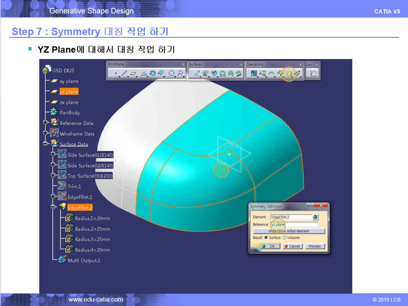Image resolution: width=408 pixels, height=306 pixels.
Task: Select the Volume result radio button
Action: (x=284, y=238)
